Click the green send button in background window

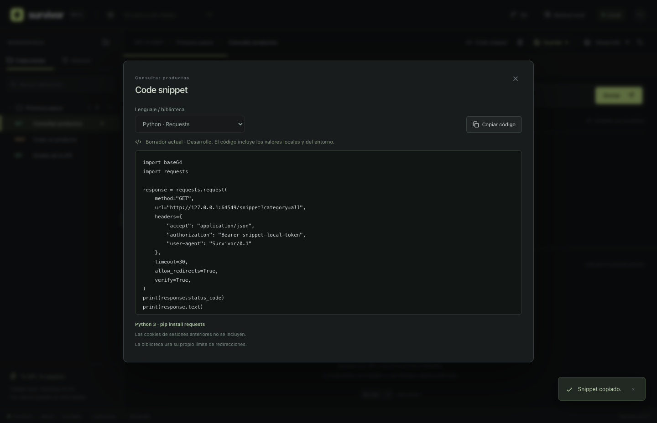click(619, 95)
